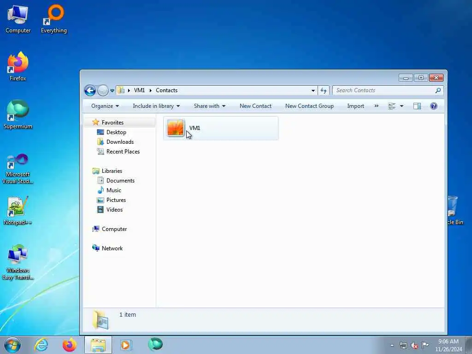Select the Notepad++ desktop shortcut
Image resolution: width=472 pixels, height=354 pixels.
pyautogui.click(x=18, y=211)
